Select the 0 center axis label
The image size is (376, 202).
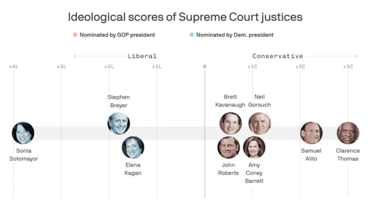point(205,66)
